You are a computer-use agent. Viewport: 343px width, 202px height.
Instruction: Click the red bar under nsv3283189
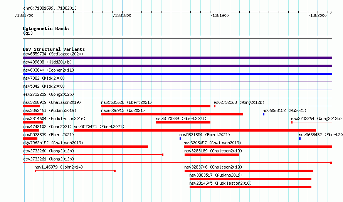[212, 155]
